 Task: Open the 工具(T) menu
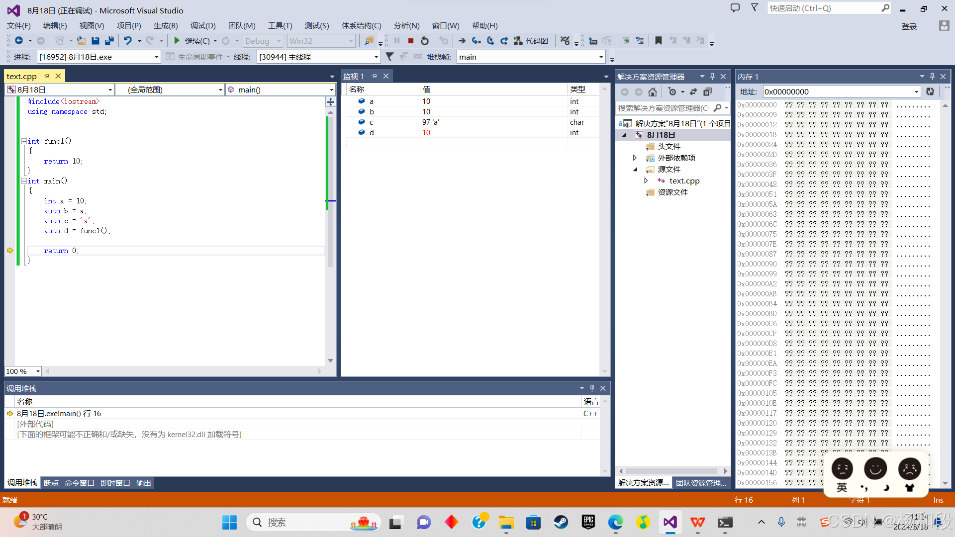tap(280, 25)
